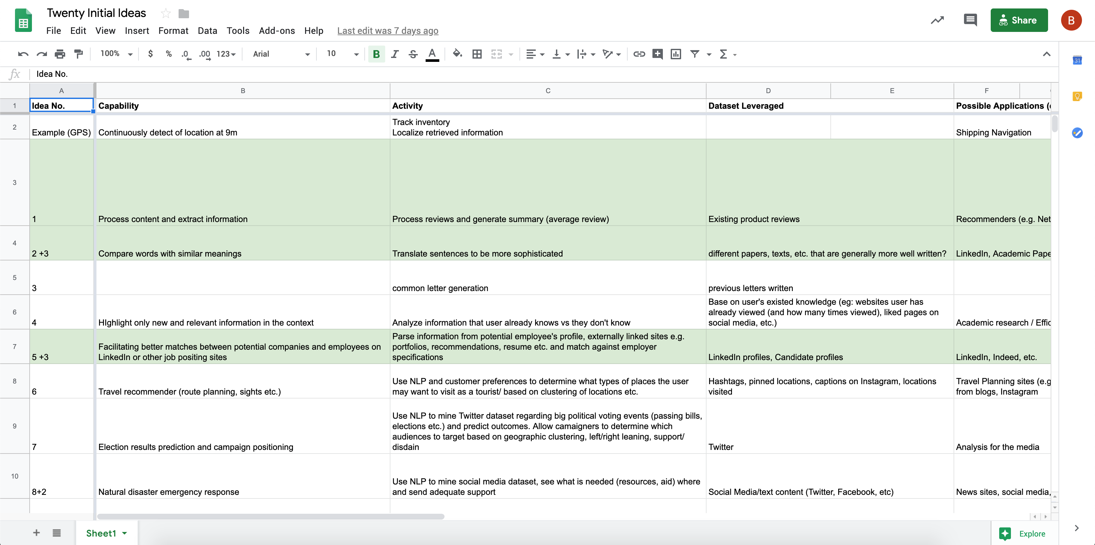
Task: Open Keep side panel icon
Action: [1077, 96]
